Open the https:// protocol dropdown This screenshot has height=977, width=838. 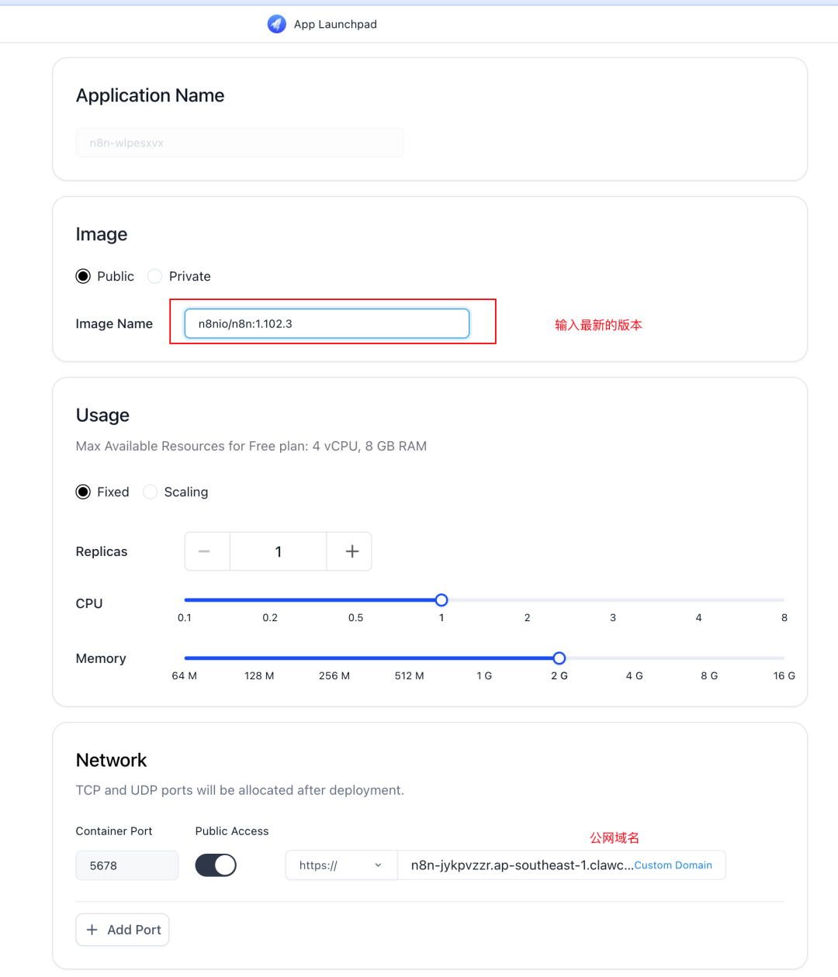point(341,865)
